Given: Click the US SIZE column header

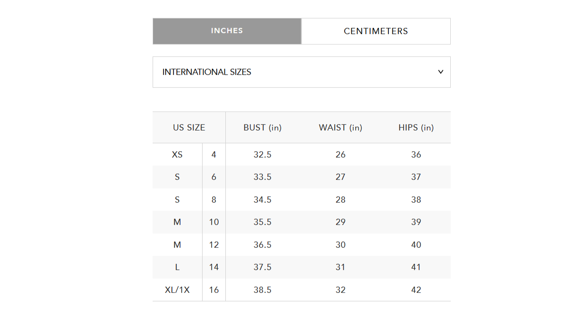Looking at the screenshot, I should pyautogui.click(x=189, y=128).
